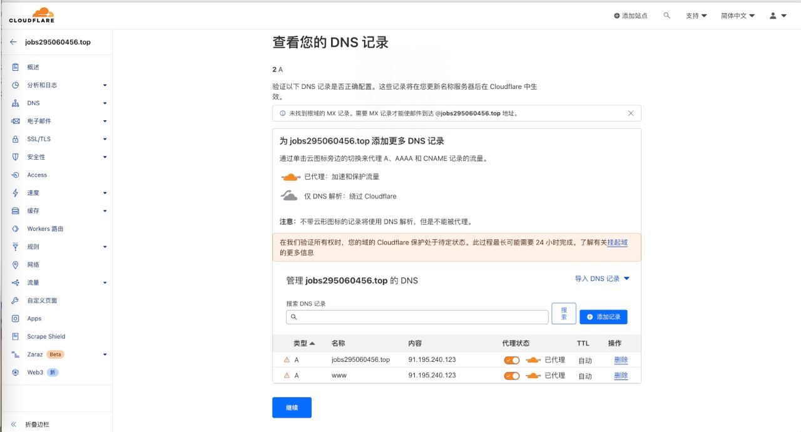Focus the 搜索 DNS 记录 input field
The image size is (801, 432).
pyautogui.click(x=417, y=317)
